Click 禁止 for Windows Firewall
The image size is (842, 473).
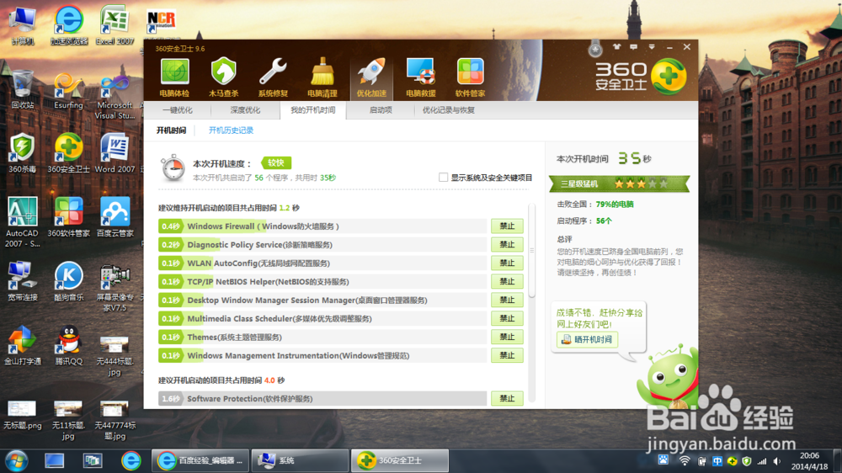pos(507,226)
